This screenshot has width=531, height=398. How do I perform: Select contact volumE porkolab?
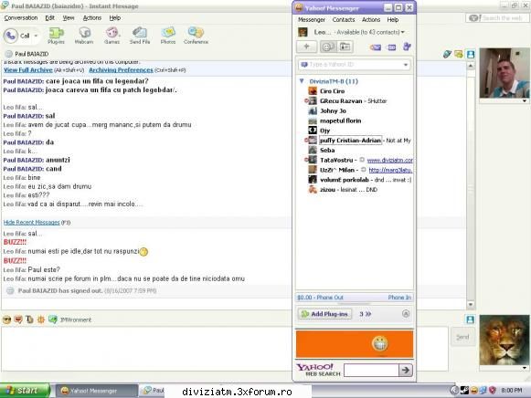click(344, 180)
